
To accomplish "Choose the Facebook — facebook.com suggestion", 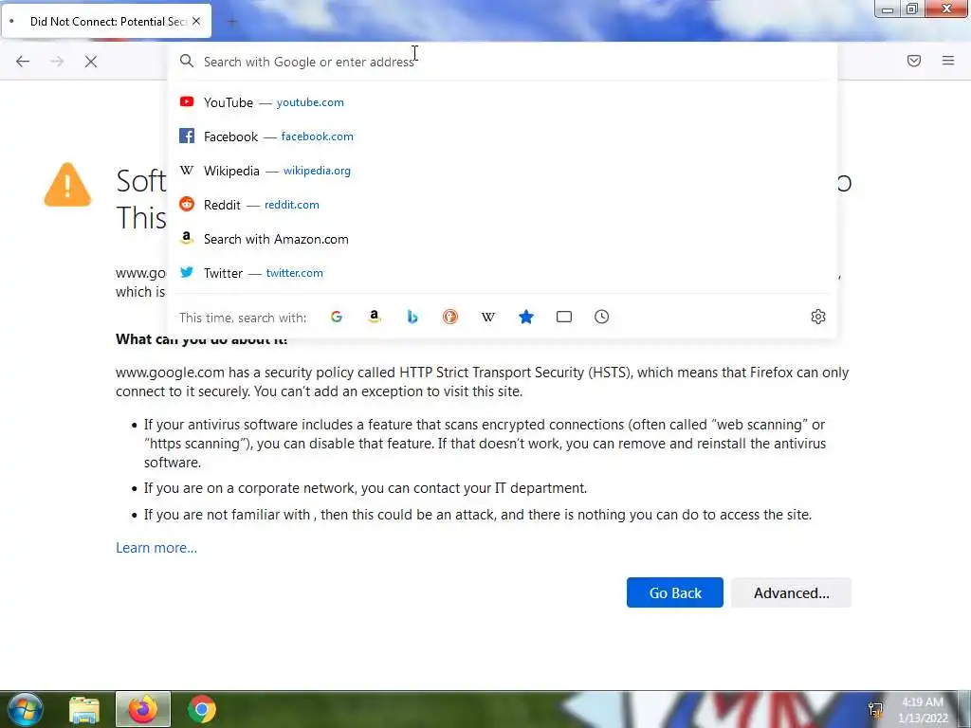I will [x=503, y=136].
